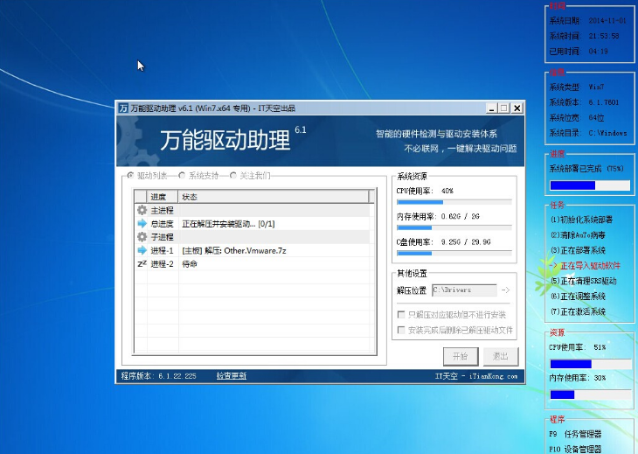Click the gear icon beside 子进程
The height and width of the screenshot is (454, 638).
click(x=142, y=236)
